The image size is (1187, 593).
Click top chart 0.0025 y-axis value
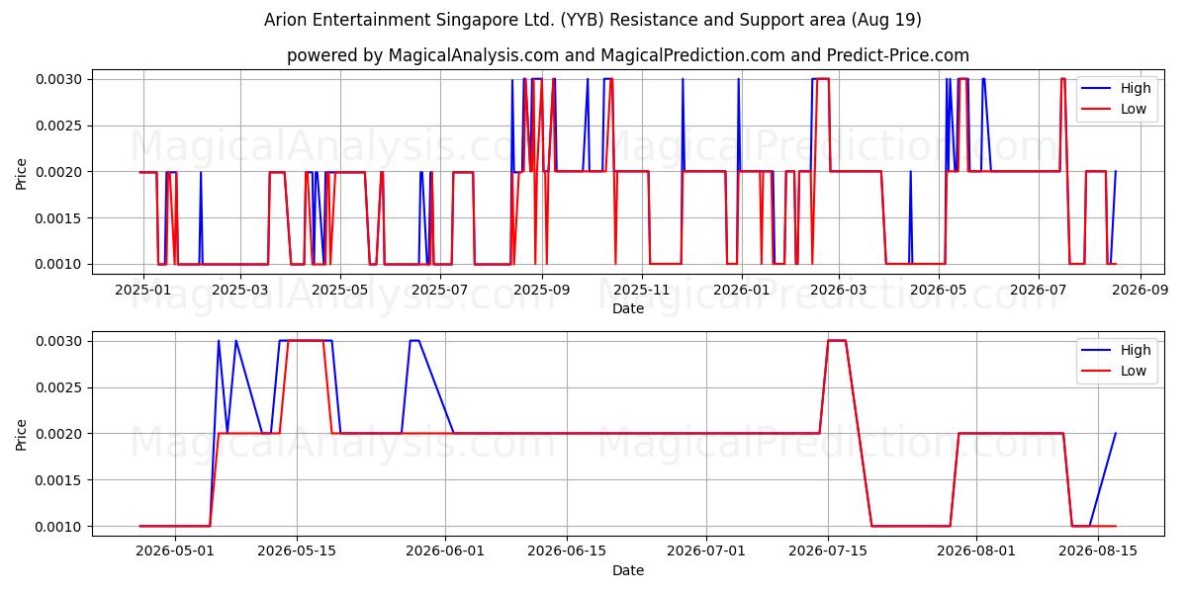tap(60, 126)
